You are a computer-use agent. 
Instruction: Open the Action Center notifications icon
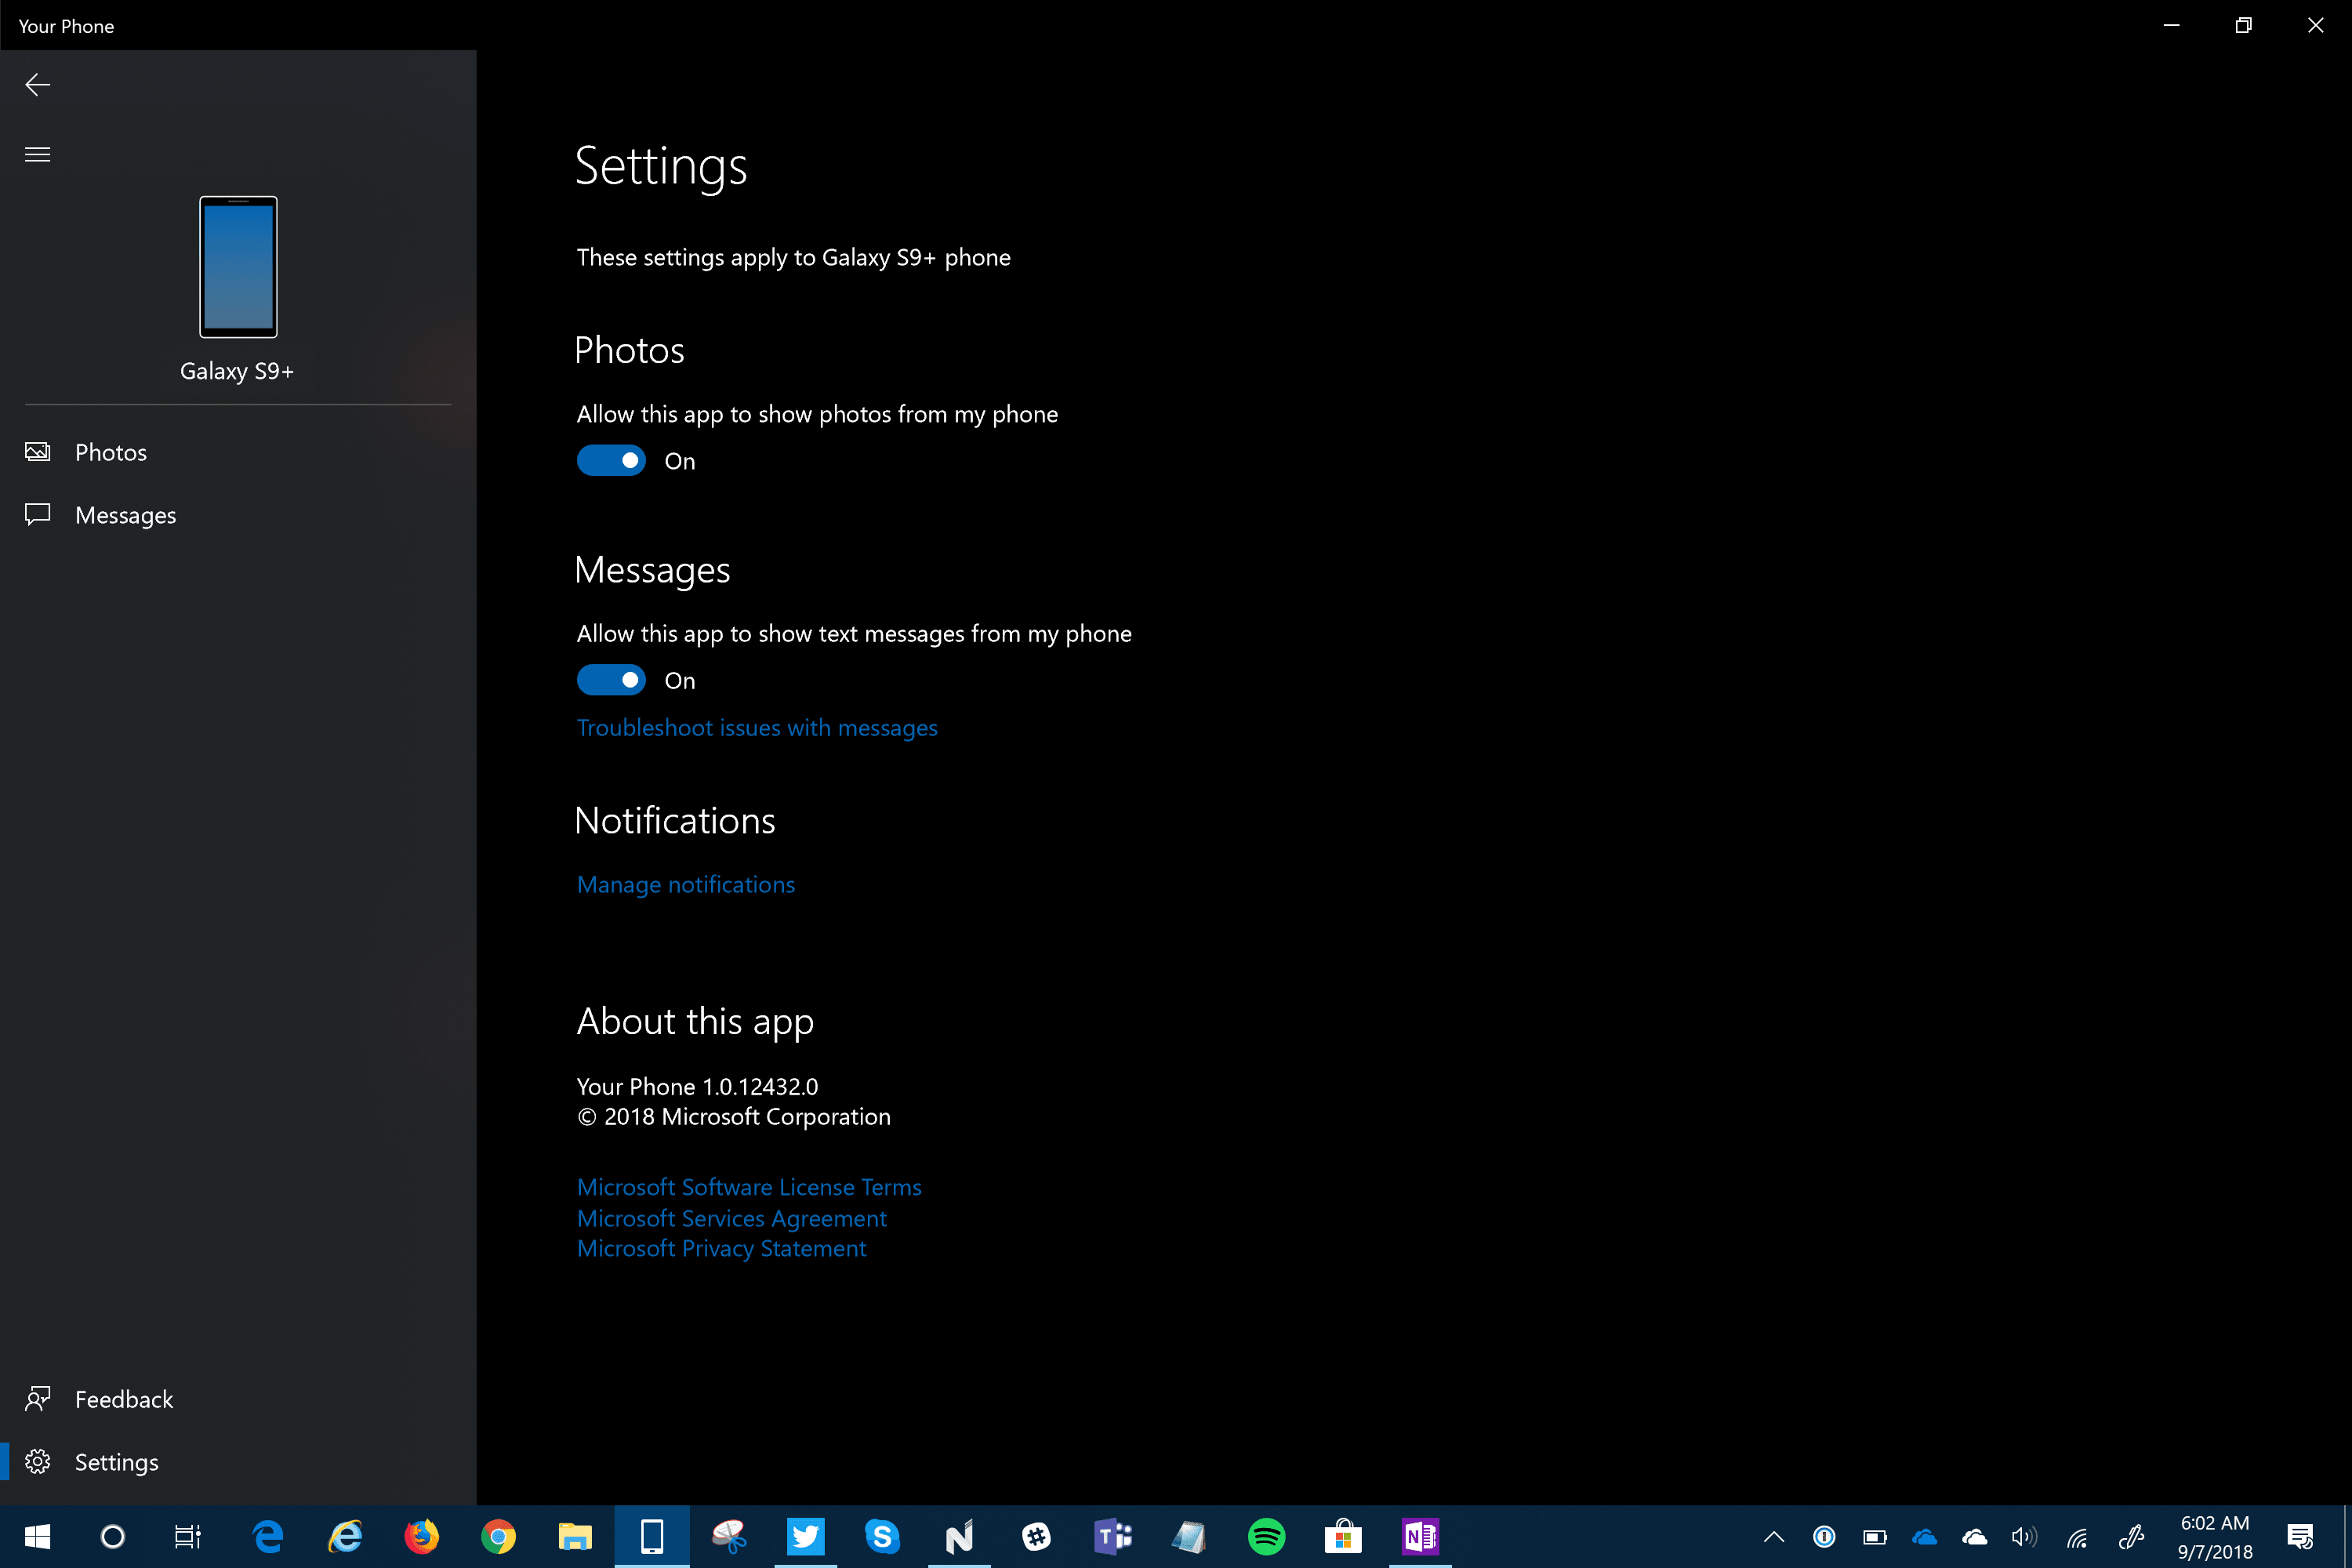(2300, 1537)
